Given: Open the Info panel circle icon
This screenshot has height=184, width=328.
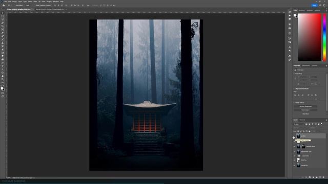Looking at the screenshot, I should (290, 33).
